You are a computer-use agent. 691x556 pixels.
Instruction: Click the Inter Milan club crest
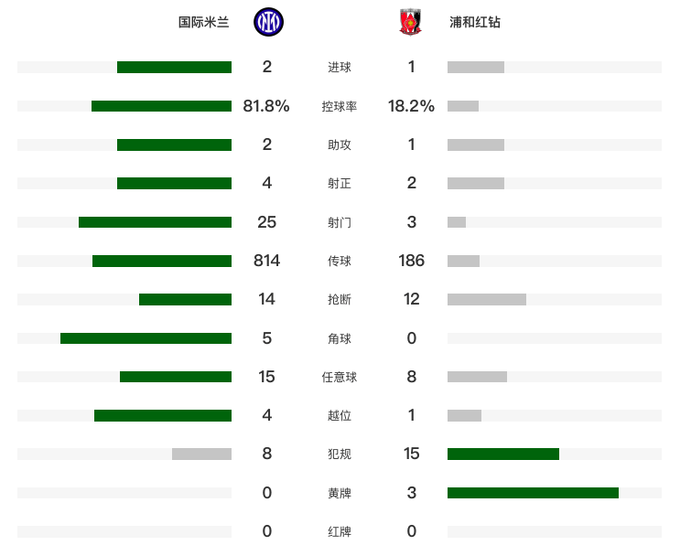pos(268,22)
